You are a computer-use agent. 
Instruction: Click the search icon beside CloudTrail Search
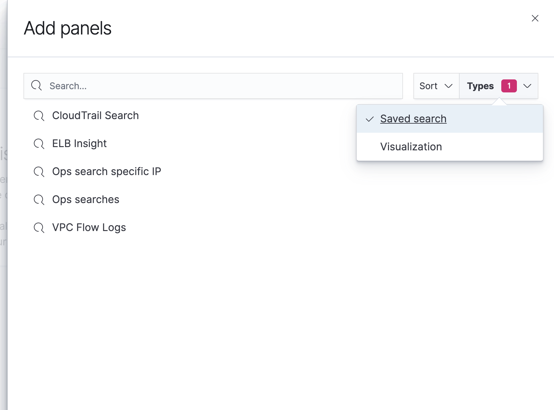pyautogui.click(x=39, y=116)
